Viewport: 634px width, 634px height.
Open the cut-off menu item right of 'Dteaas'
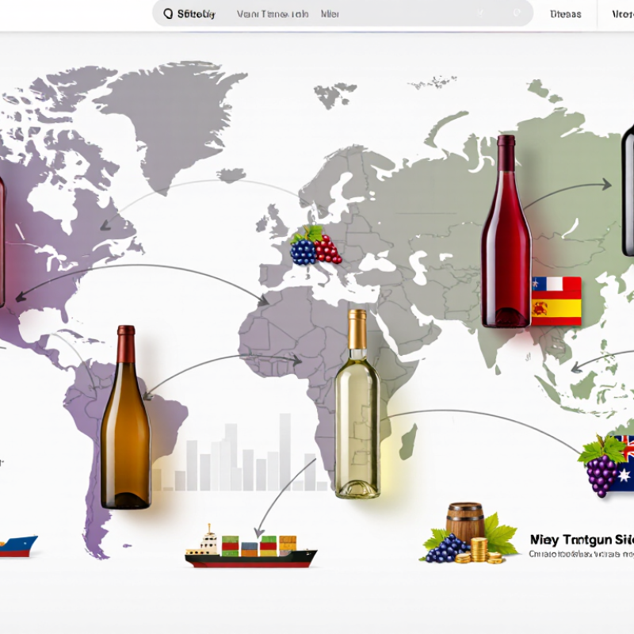point(623,14)
